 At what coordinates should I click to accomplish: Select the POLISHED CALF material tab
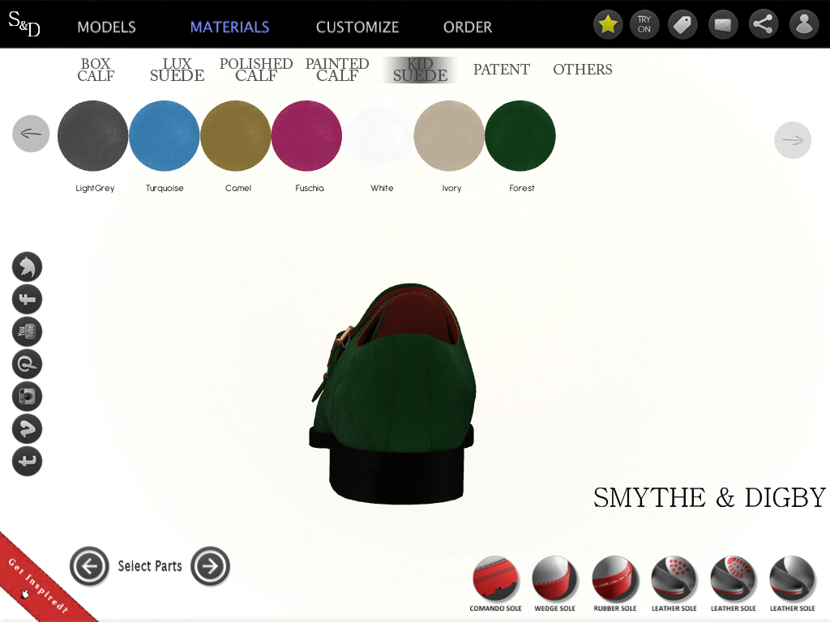pyautogui.click(x=256, y=70)
